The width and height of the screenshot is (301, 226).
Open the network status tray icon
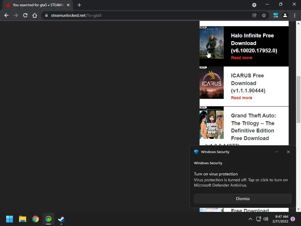pos(258,219)
